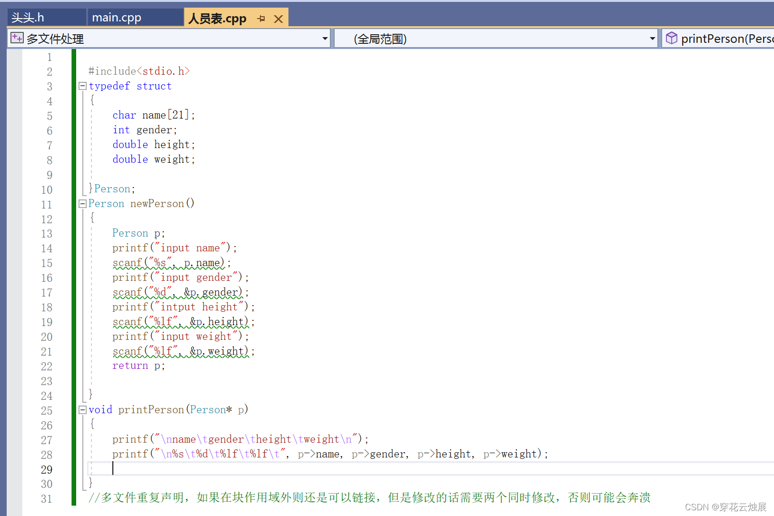The height and width of the screenshot is (516, 774).
Task: Click the green comment on line 31
Action: point(369,498)
